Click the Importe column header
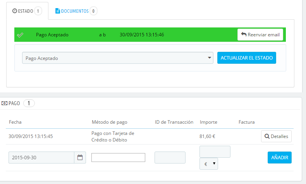Screen dimensions: 306x184 (x=208, y=122)
